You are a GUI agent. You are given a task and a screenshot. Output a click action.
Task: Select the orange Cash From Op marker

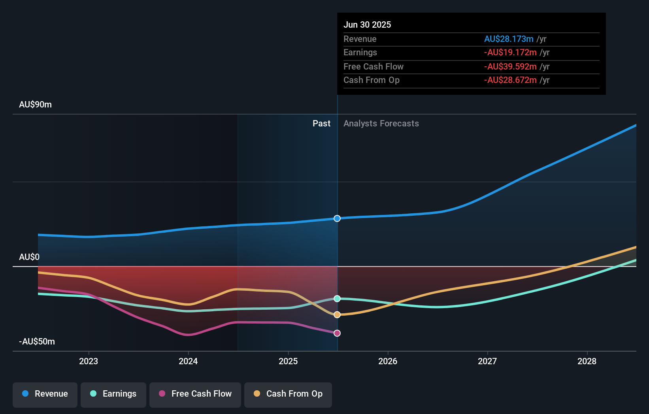point(337,314)
